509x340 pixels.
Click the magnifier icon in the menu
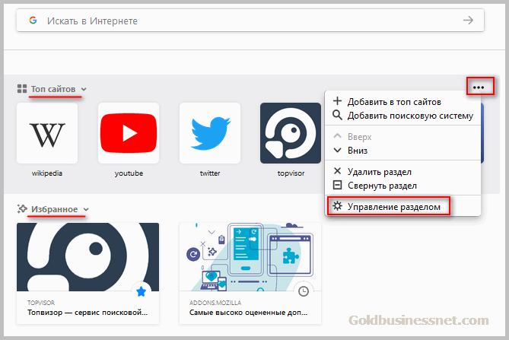point(337,115)
